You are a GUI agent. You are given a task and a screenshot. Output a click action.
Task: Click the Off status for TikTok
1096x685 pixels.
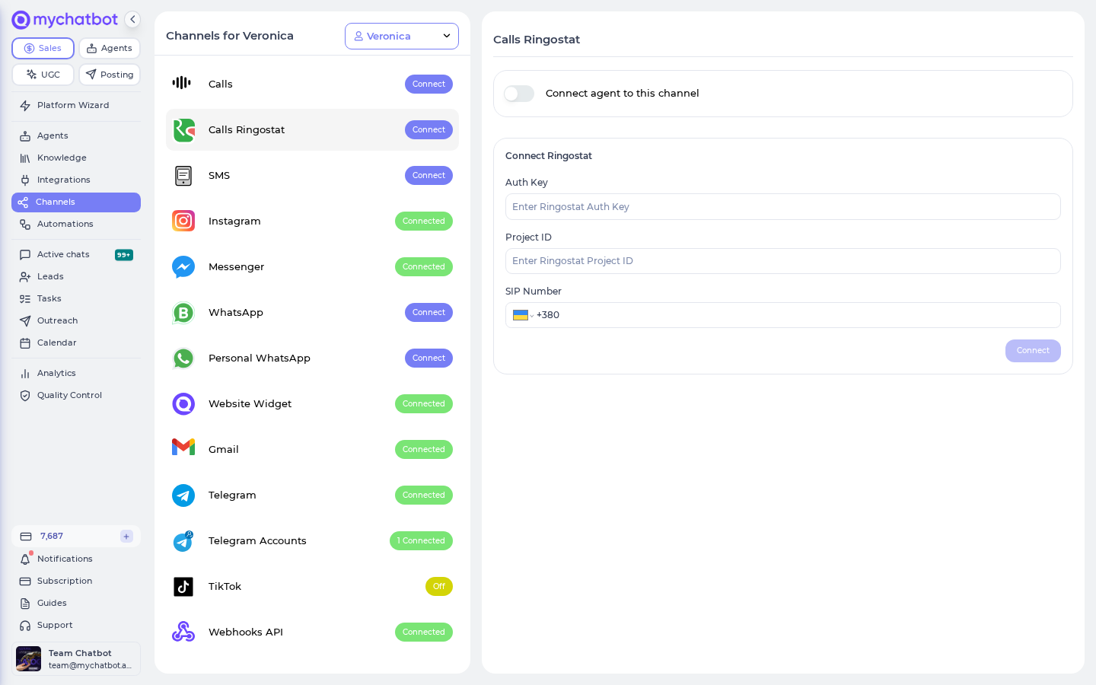[x=439, y=586]
